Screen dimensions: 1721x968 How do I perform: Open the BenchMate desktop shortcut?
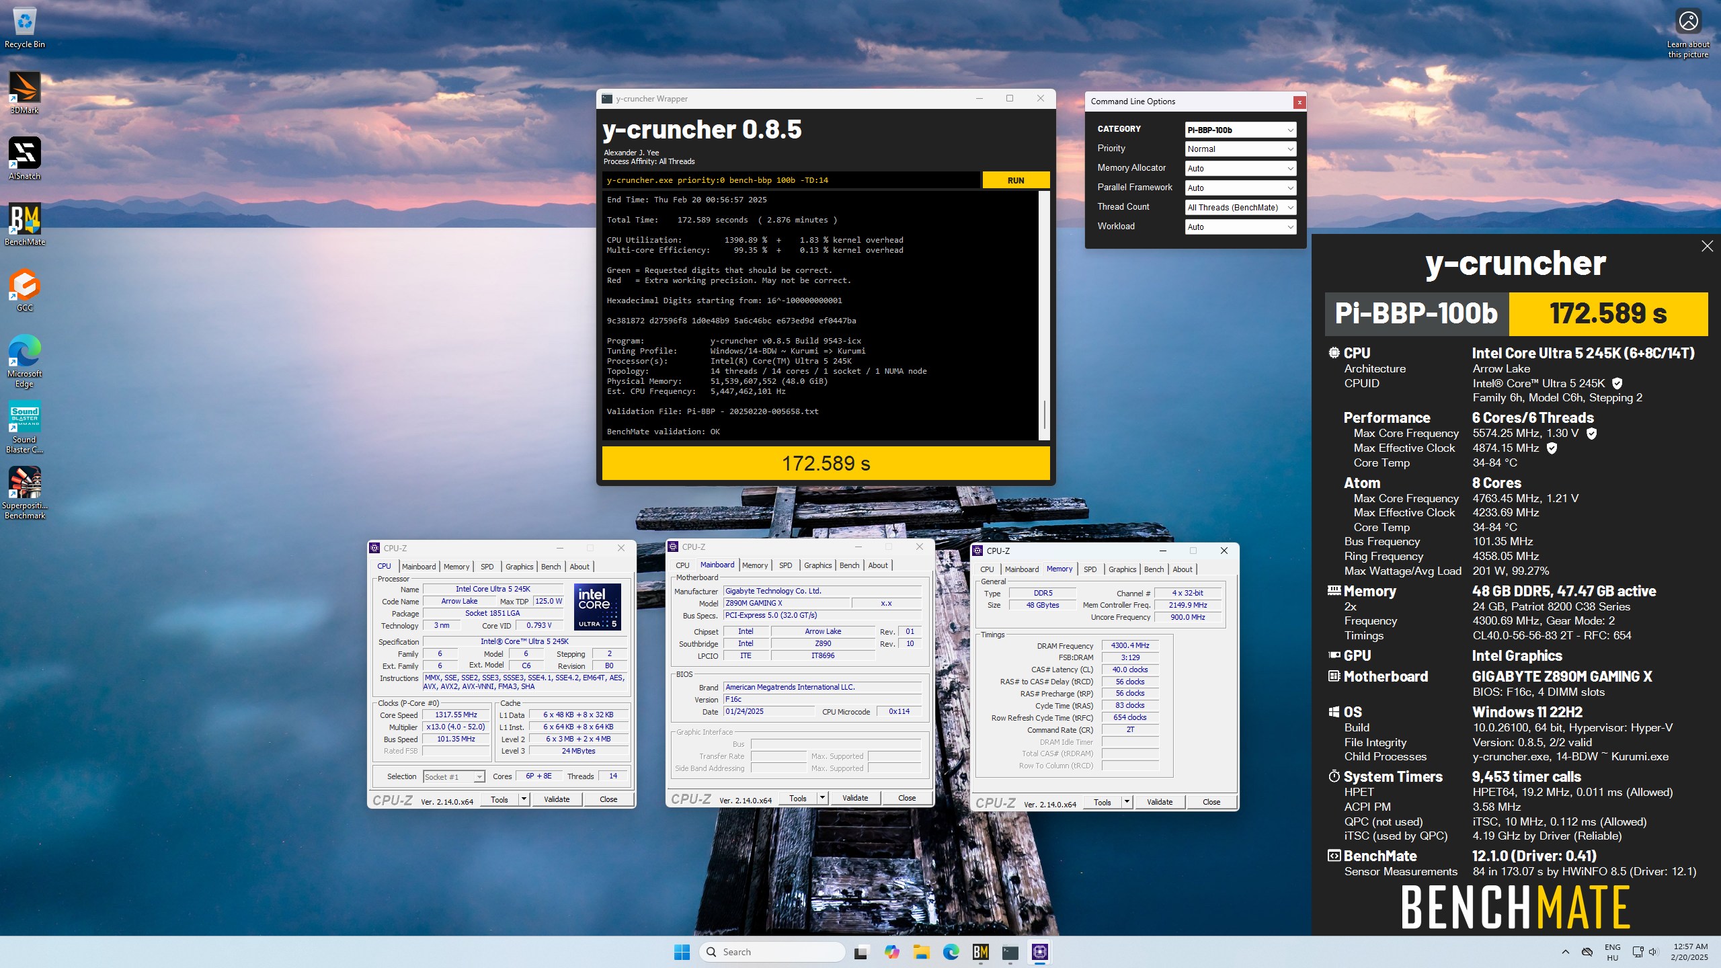coord(24,225)
